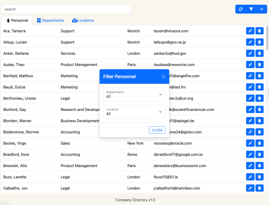Edit the Ace, Tamarra record
This screenshot has height=205, width=269.
250,31
